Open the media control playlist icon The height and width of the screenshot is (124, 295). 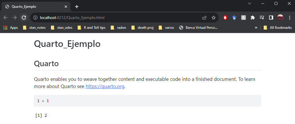[262, 18]
